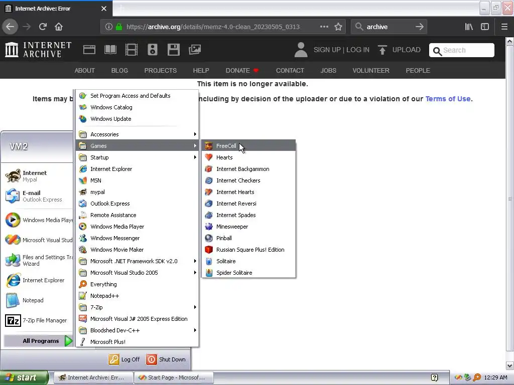The image size is (514, 385).
Task: Open Everything search program
Action: [x=138, y=284]
